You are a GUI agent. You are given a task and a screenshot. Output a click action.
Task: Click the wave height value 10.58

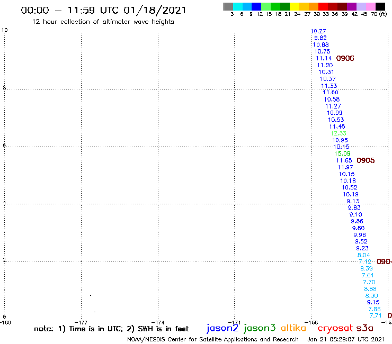(332, 99)
